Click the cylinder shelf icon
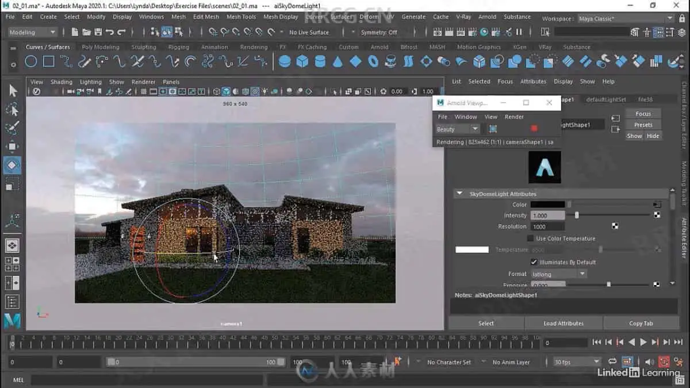The height and width of the screenshot is (388, 690). coord(320,61)
